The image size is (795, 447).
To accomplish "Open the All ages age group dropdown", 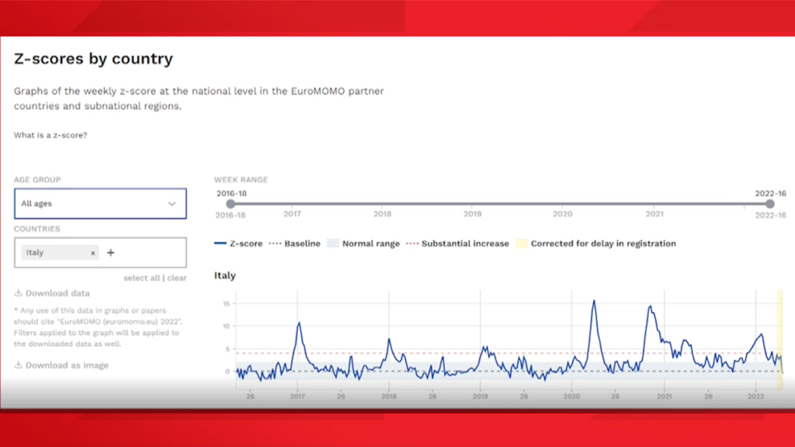I will 99,204.
